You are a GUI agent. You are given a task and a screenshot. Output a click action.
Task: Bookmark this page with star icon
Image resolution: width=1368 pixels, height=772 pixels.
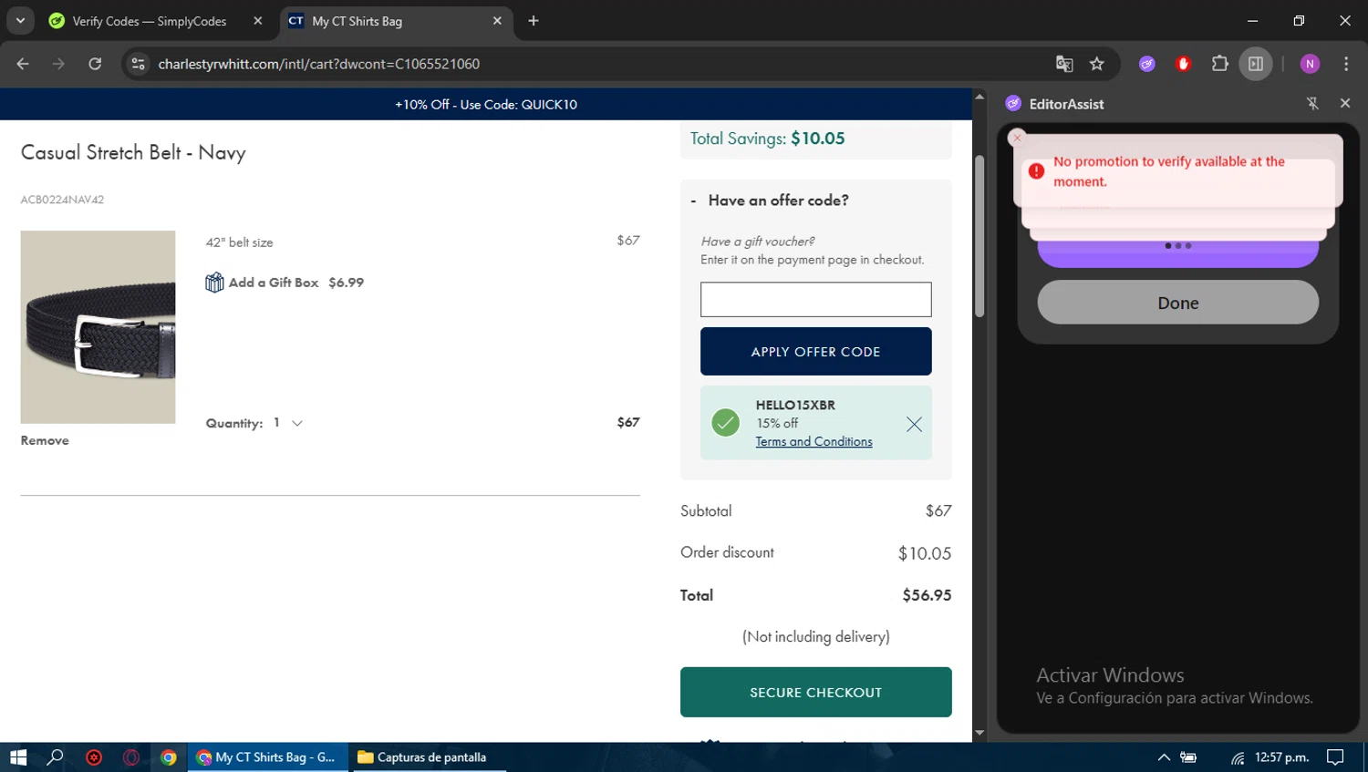(x=1097, y=64)
